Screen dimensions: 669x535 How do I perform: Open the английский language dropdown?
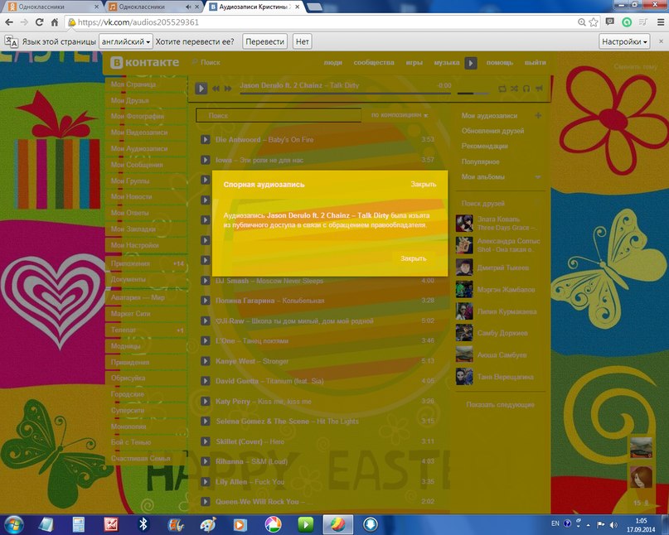(x=126, y=41)
